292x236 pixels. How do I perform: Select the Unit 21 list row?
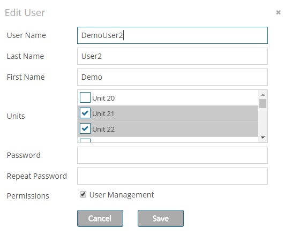(x=168, y=113)
